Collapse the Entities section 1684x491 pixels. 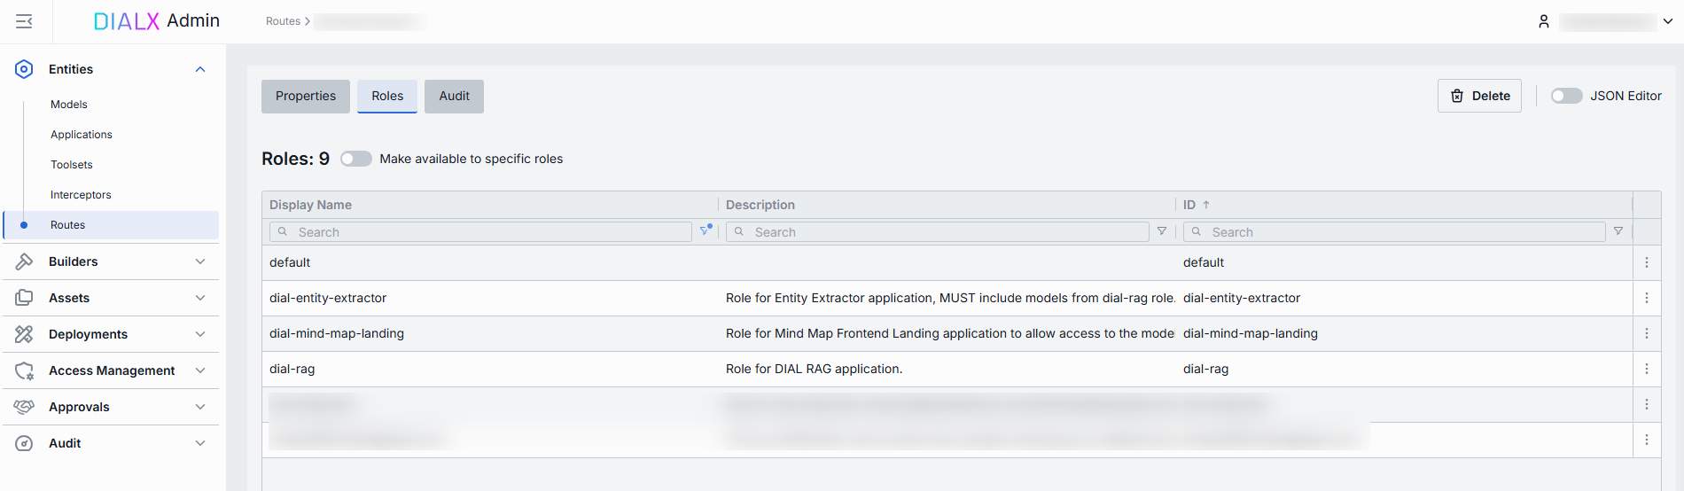click(200, 69)
